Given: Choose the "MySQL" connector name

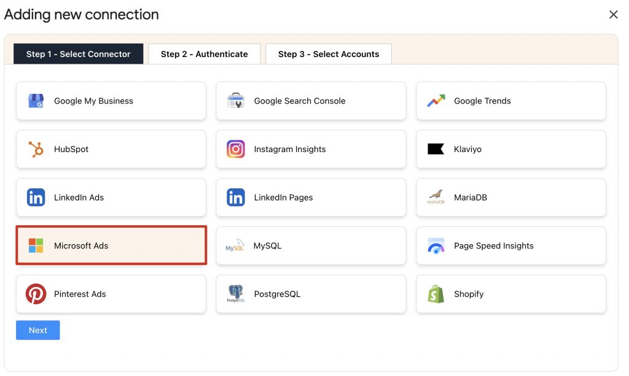Looking at the screenshot, I should pyautogui.click(x=267, y=245).
